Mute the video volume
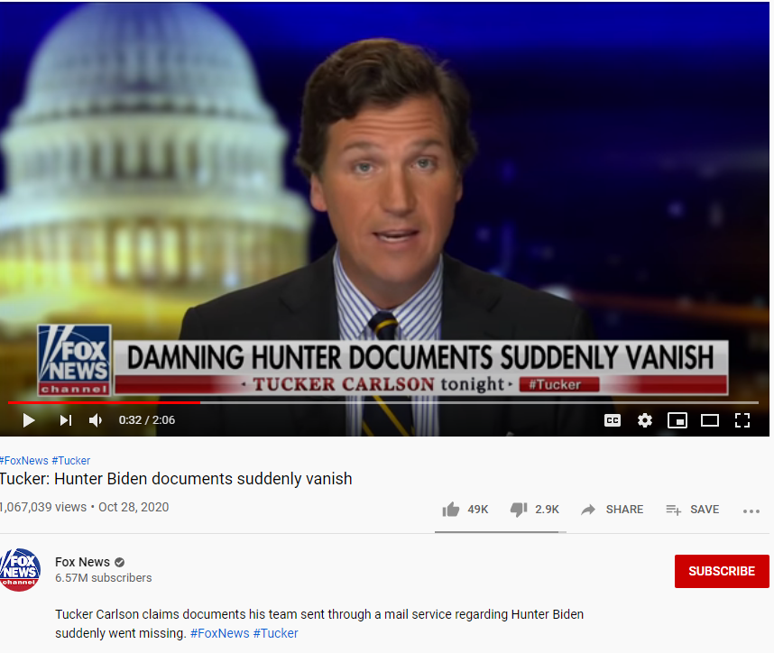 click(x=96, y=420)
